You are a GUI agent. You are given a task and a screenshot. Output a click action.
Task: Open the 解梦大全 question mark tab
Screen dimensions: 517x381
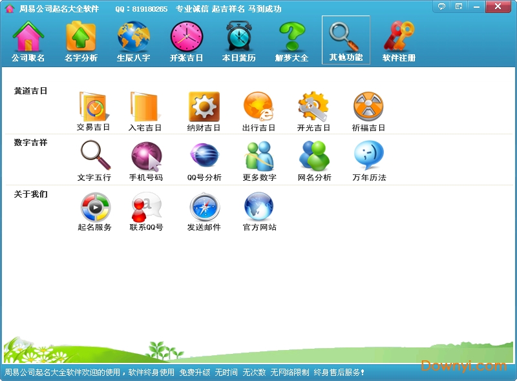292,40
